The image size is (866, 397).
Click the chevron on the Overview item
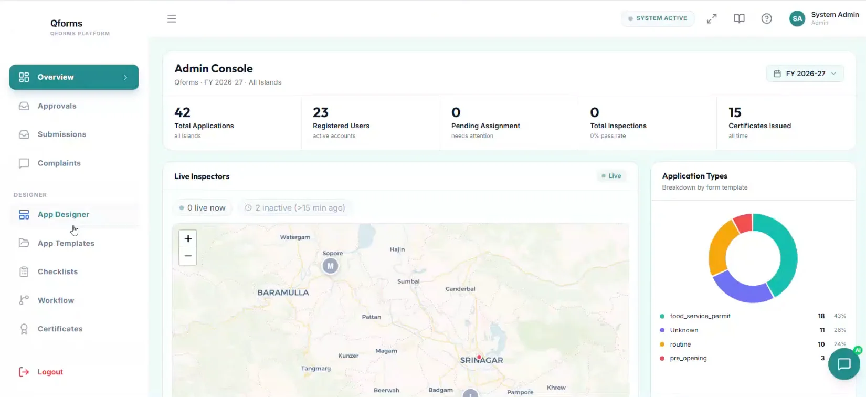tap(125, 77)
